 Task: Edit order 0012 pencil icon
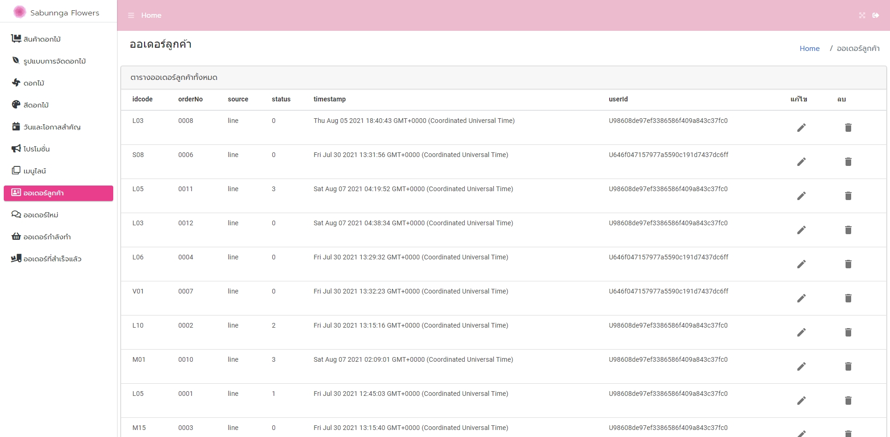[x=802, y=230]
